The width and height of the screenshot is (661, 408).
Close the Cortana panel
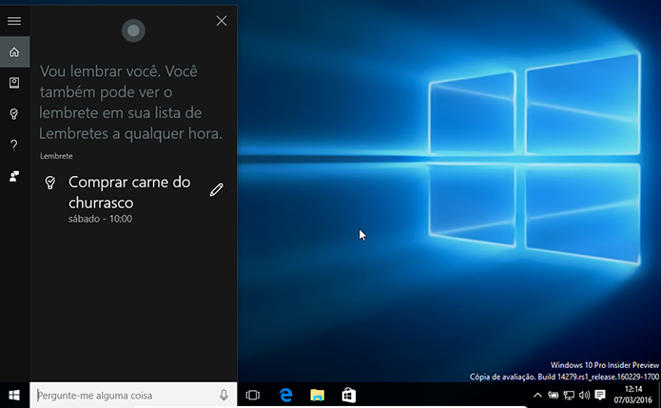coord(222,21)
